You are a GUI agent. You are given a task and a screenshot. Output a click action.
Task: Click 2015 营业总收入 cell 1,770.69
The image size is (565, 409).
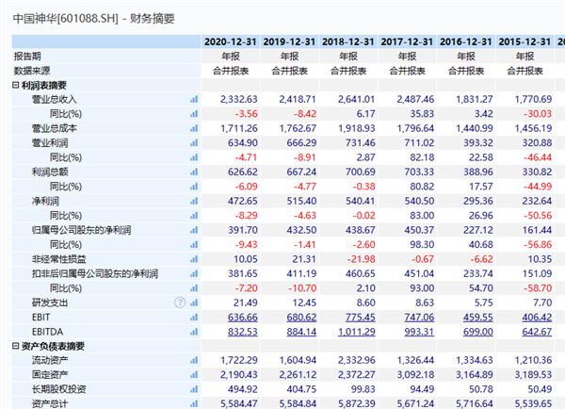[532, 99]
